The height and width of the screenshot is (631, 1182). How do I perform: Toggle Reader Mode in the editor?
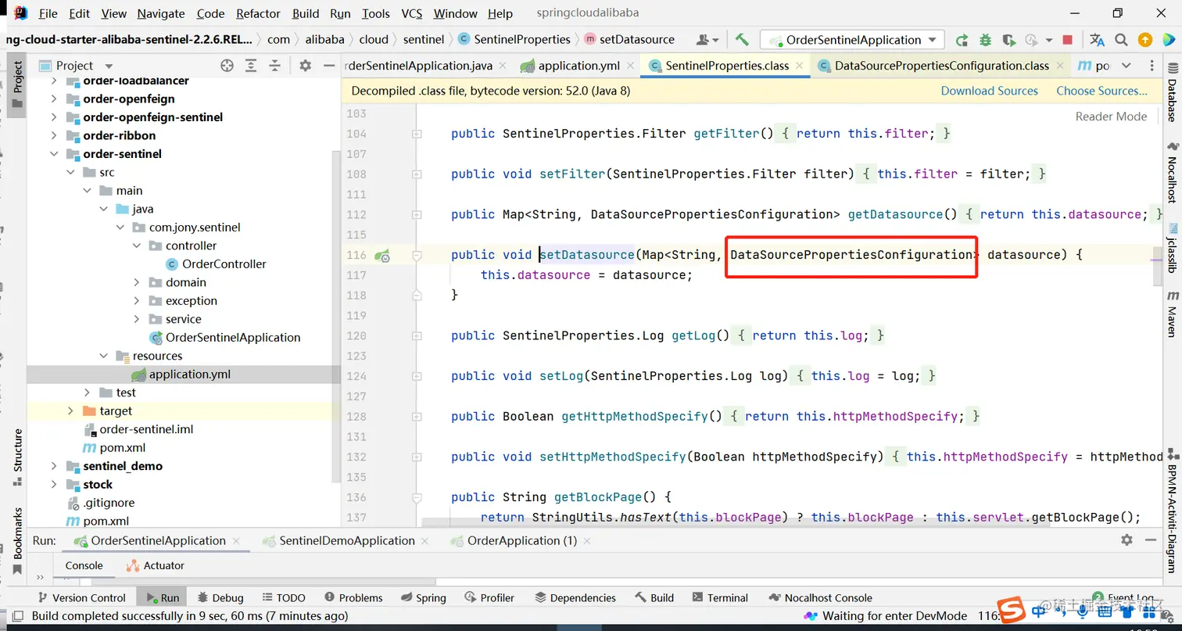point(1111,117)
